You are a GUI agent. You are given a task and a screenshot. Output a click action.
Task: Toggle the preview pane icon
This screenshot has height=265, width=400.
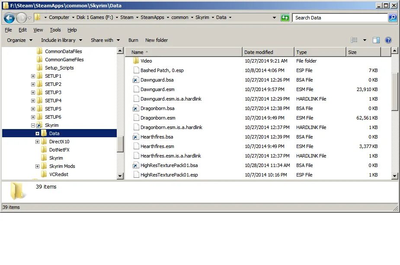[x=376, y=40]
